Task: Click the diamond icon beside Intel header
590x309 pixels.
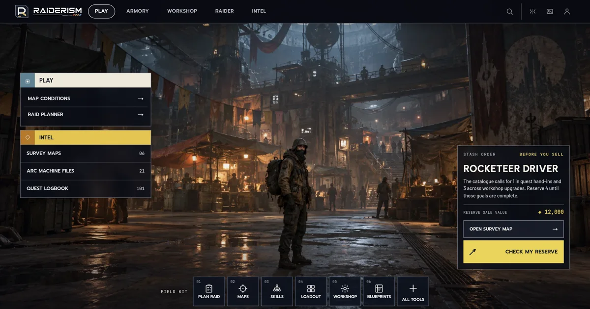Action: (x=28, y=137)
